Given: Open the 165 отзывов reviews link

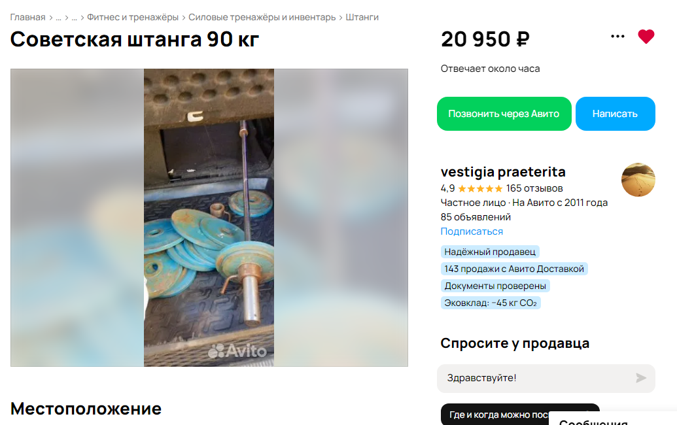Looking at the screenshot, I should coord(534,188).
